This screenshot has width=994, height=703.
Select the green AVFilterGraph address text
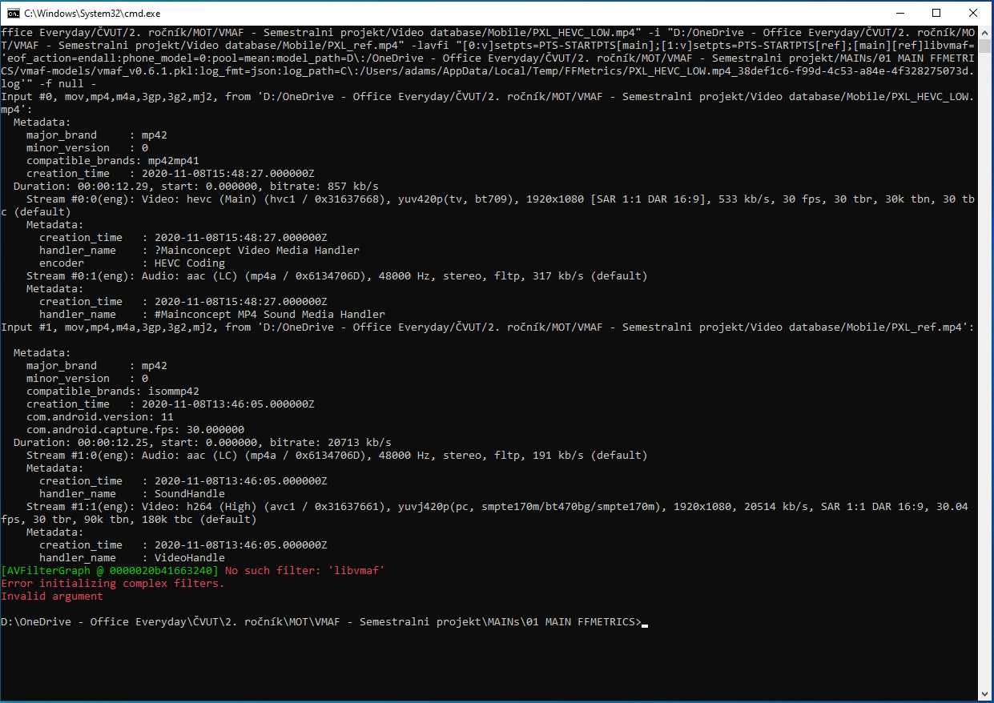[x=108, y=570]
